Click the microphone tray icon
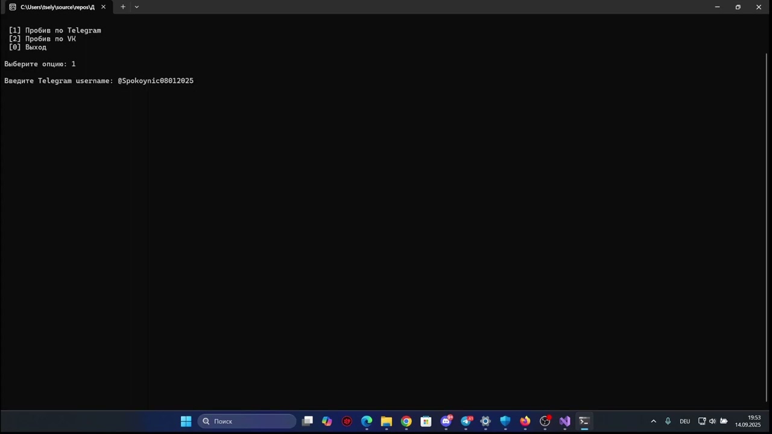Viewport: 772px width, 434px height. (x=668, y=421)
